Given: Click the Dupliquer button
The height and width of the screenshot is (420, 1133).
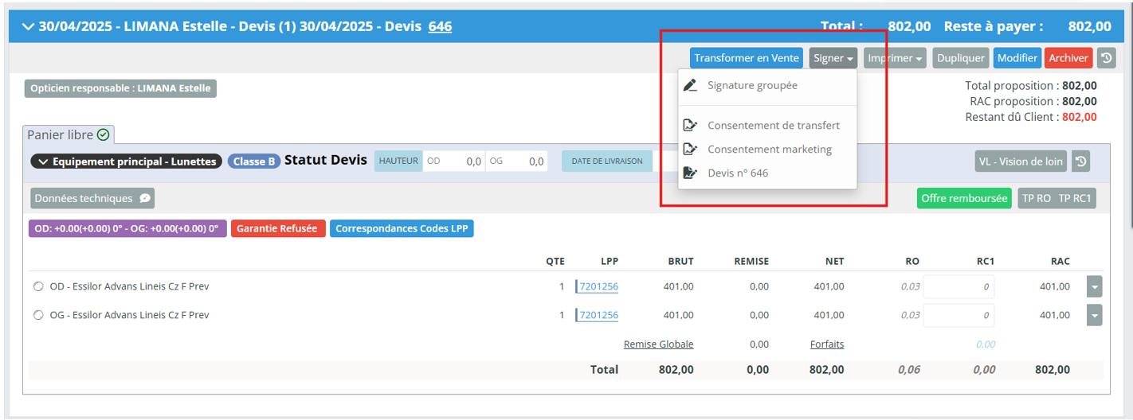Looking at the screenshot, I should [961, 58].
